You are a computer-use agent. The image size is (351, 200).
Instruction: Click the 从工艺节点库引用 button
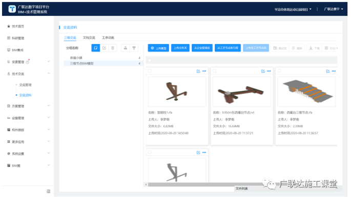point(228,48)
